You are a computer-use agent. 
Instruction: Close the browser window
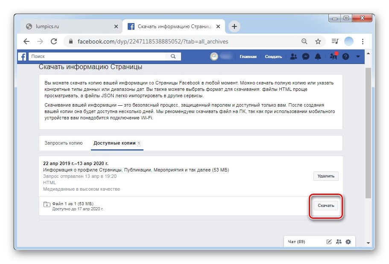pos(362,18)
